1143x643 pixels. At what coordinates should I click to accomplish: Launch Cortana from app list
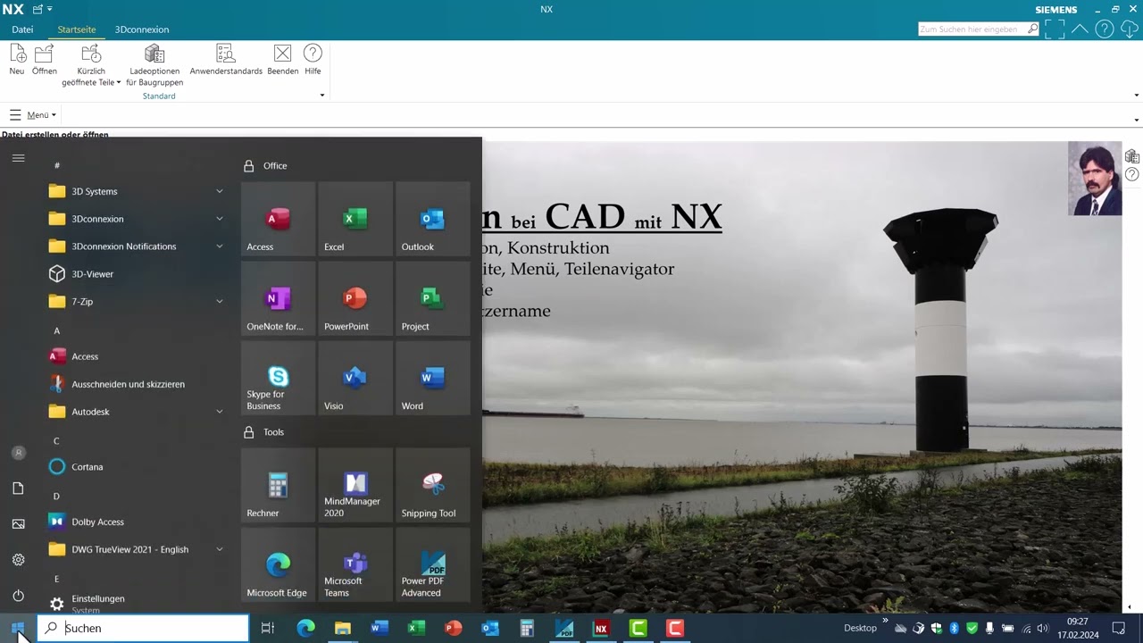(137, 467)
